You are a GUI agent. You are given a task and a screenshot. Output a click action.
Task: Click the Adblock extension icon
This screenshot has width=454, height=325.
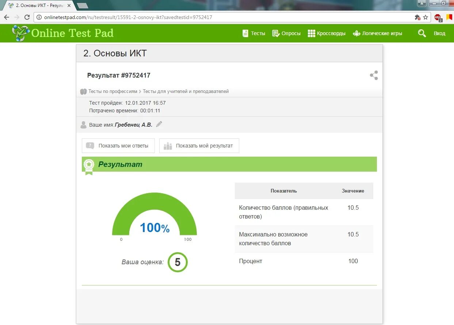[438, 18]
